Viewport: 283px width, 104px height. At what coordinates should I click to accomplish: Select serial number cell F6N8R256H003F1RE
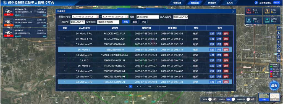click(x=115, y=60)
